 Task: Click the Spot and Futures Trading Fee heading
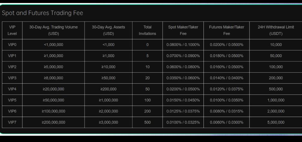43,13
